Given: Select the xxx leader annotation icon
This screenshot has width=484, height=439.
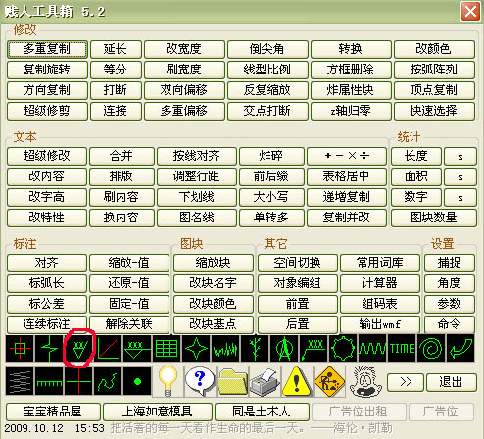Looking at the screenshot, I should pos(314,348).
